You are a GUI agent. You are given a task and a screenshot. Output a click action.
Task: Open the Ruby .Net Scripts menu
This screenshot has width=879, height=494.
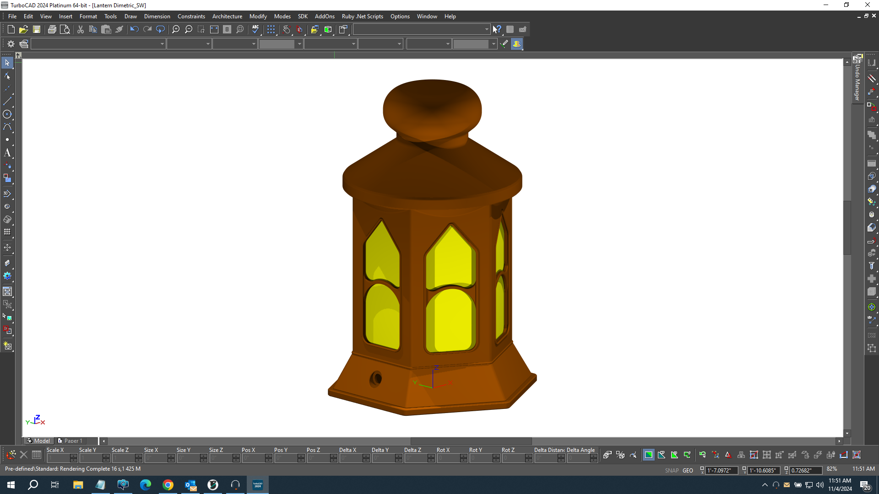[x=362, y=16]
